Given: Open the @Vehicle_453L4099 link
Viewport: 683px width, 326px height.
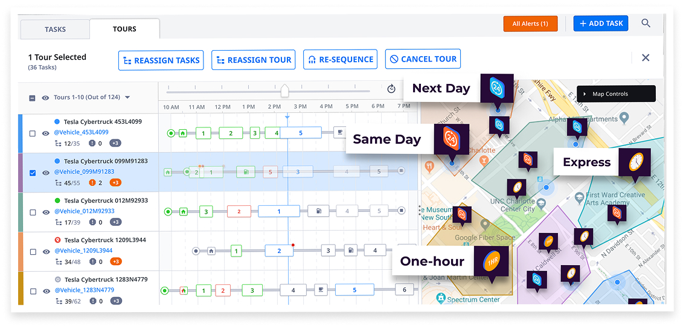Looking at the screenshot, I should tap(81, 132).
